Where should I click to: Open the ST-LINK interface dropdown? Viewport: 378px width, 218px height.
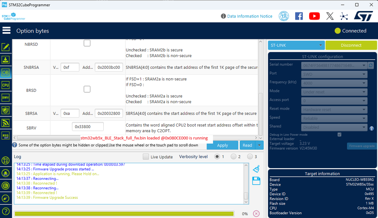click(x=296, y=45)
